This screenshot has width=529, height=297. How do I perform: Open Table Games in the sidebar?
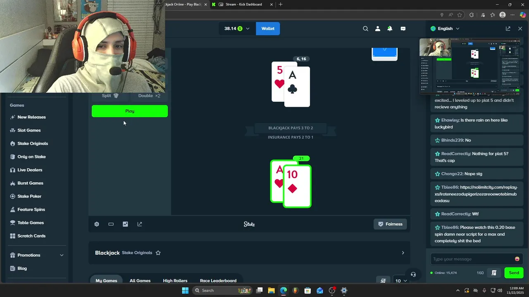(31, 223)
